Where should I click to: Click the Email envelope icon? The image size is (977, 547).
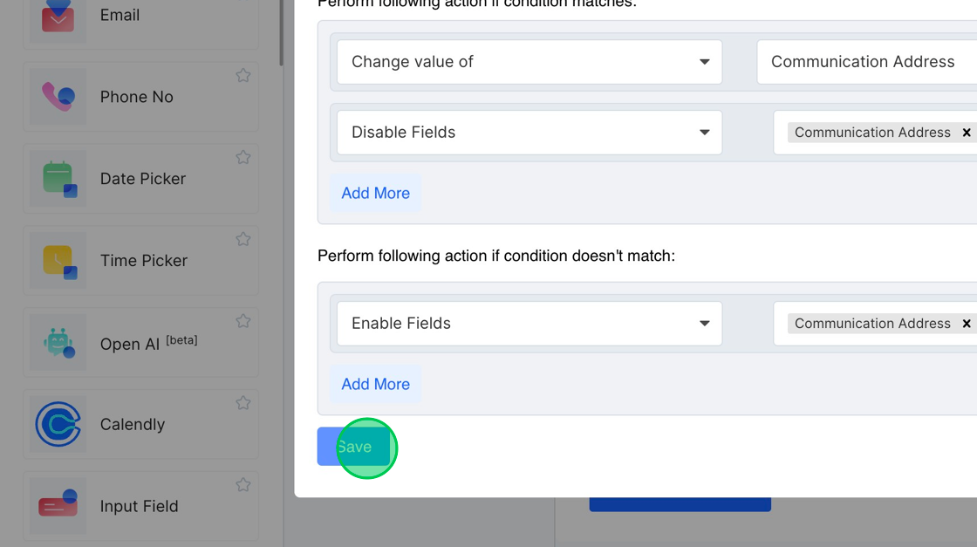click(x=58, y=17)
